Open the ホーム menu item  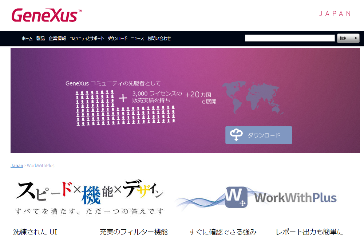pos(27,39)
